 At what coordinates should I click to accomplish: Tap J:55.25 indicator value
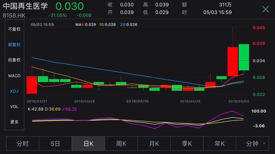tap(69, 109)
